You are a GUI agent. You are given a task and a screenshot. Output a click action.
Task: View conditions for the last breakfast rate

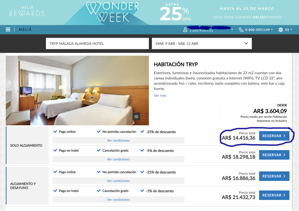coord(118,200)
